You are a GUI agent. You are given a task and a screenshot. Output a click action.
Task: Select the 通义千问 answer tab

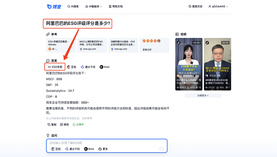[88, 67]
